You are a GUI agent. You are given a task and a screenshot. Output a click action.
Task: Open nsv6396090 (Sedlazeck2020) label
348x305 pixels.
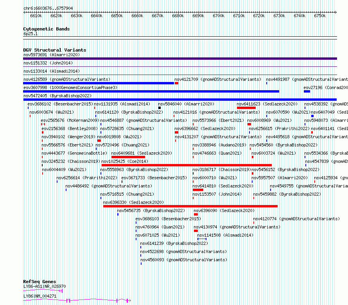click(x=224, y=210)
